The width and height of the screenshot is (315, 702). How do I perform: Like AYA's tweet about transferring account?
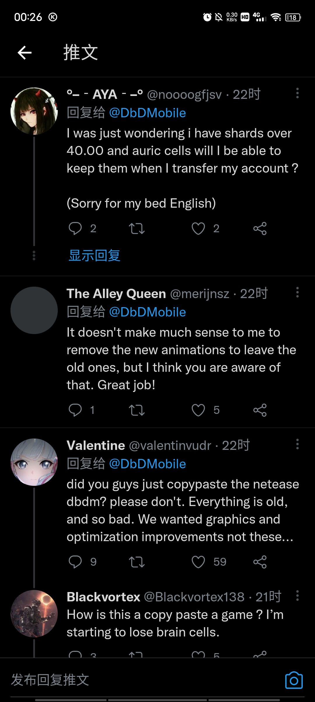tap(198, 228)
